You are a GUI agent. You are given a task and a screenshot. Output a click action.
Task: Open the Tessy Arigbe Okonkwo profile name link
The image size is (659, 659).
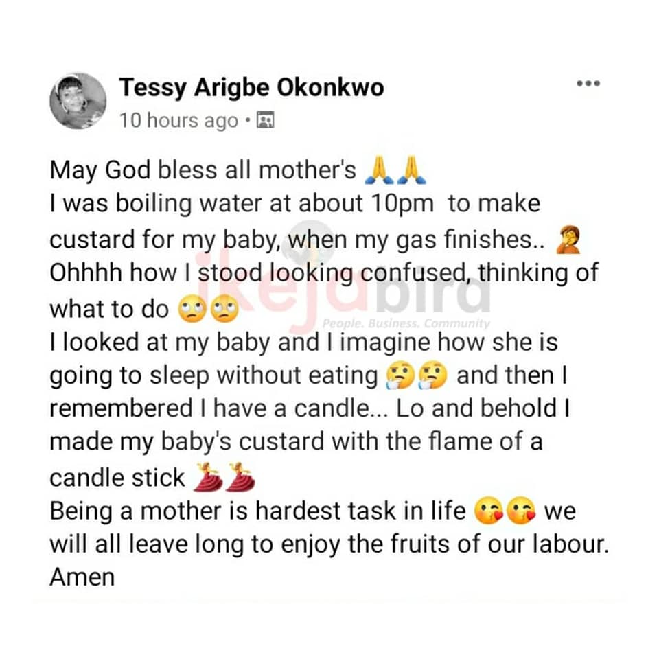251,88
